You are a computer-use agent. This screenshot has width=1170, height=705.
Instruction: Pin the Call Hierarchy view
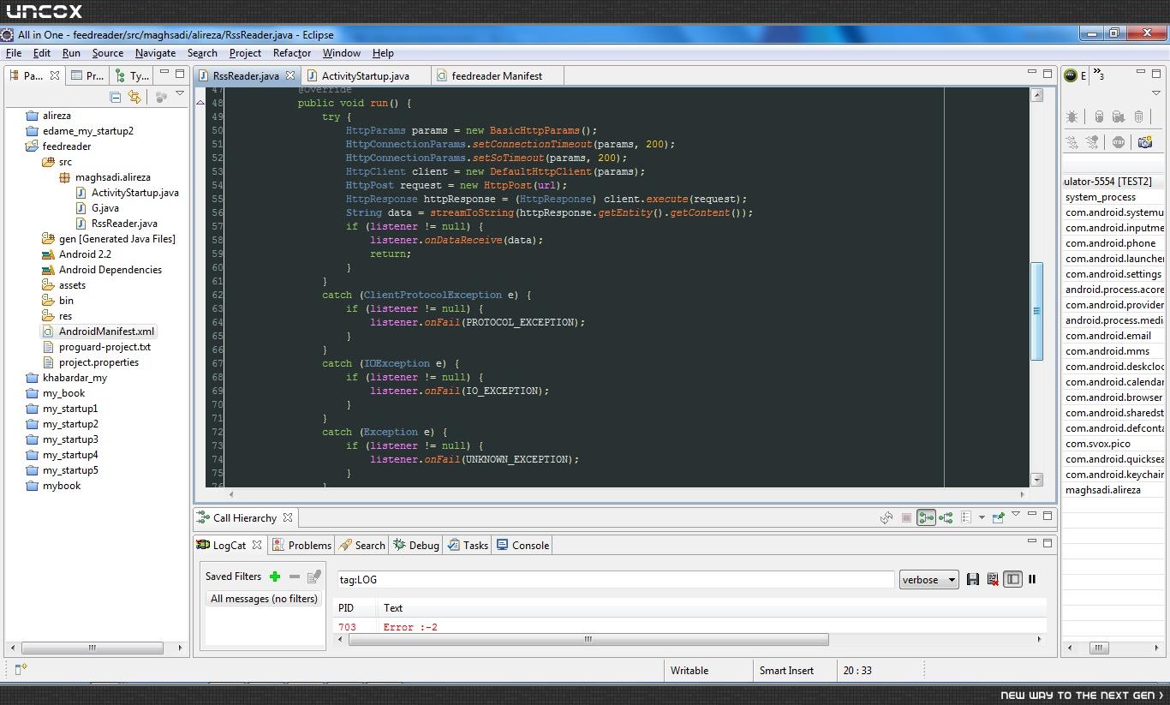(x=998, y=517)
